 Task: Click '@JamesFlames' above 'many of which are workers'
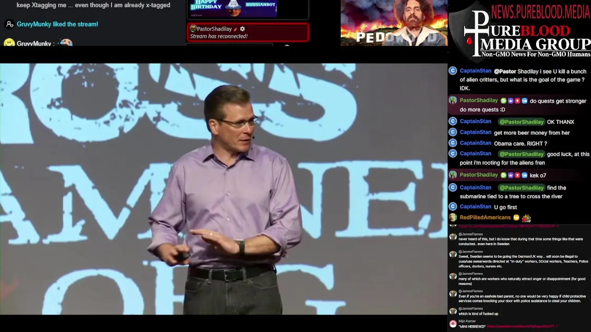tap(470, 274)
